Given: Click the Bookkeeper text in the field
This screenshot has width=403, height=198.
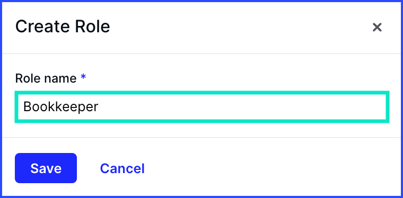Looking at the screenshot, I should [x=61, y=107].
